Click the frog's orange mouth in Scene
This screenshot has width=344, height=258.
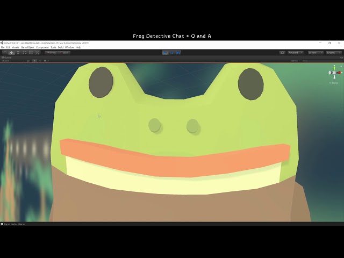(175, 159)
